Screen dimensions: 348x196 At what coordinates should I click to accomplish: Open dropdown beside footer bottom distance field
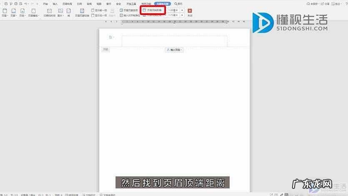[x=182, y=15]
